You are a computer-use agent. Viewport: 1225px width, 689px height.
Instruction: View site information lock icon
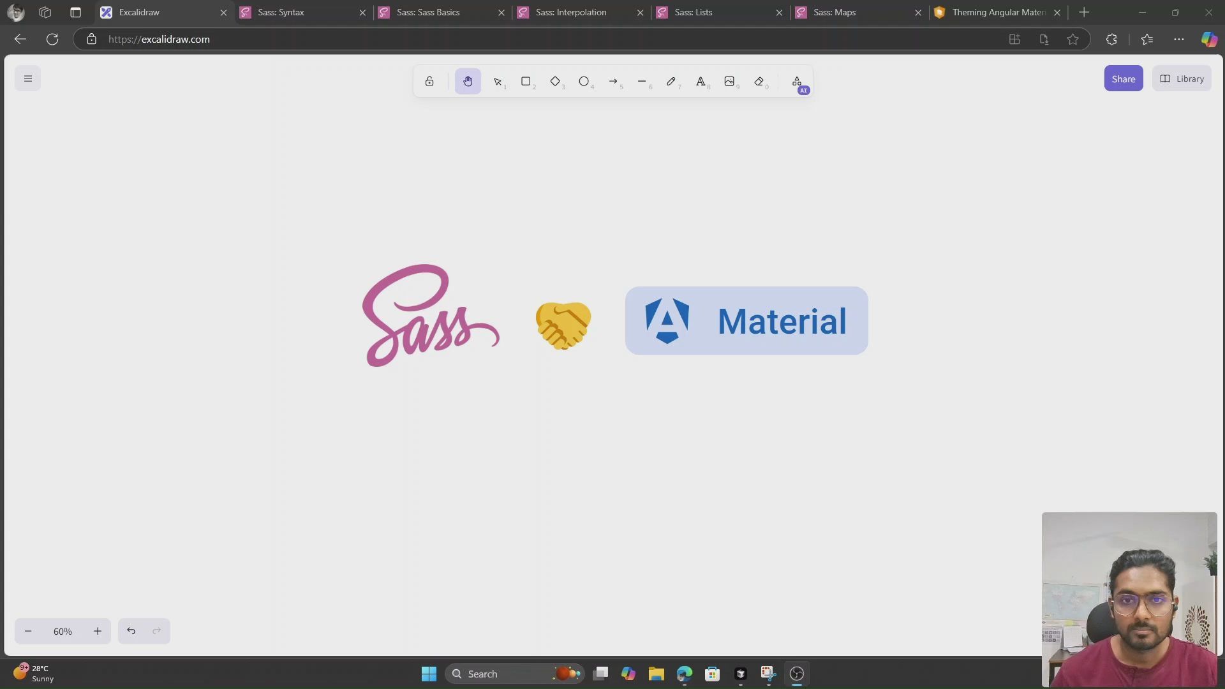tap(91, 39)
